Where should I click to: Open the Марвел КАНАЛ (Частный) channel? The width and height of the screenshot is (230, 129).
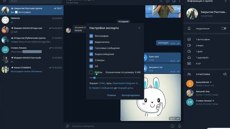(32, 59)
